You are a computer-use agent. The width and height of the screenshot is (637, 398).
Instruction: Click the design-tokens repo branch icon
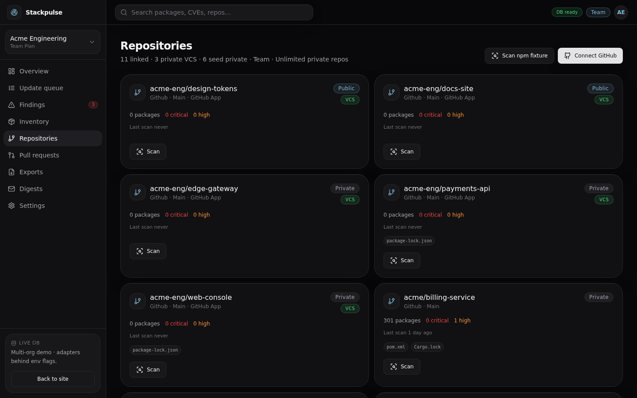tap(138, 92)
